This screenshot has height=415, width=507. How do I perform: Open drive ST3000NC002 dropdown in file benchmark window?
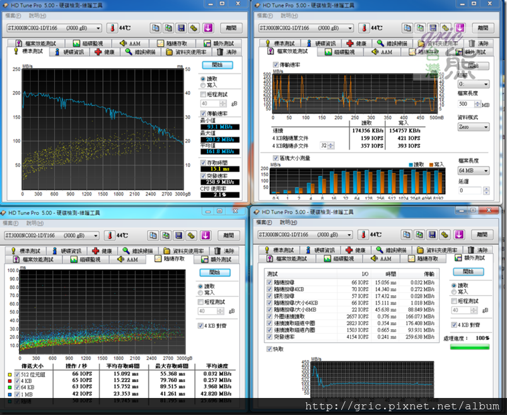pyautogui.click(x=306, y=28)
